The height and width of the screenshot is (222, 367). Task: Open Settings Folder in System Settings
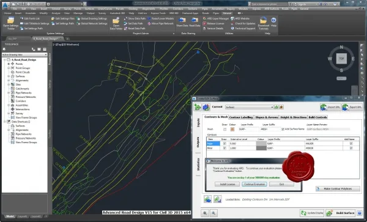[10, 23]
